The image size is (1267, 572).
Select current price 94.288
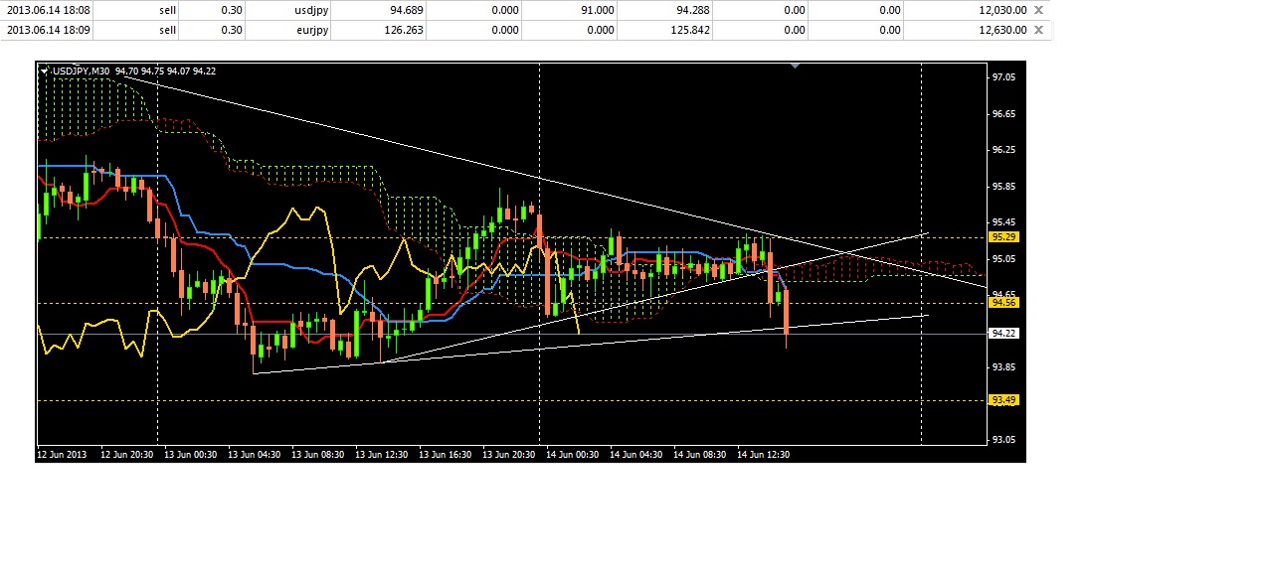pyautogui.click(x=693, y=10)
